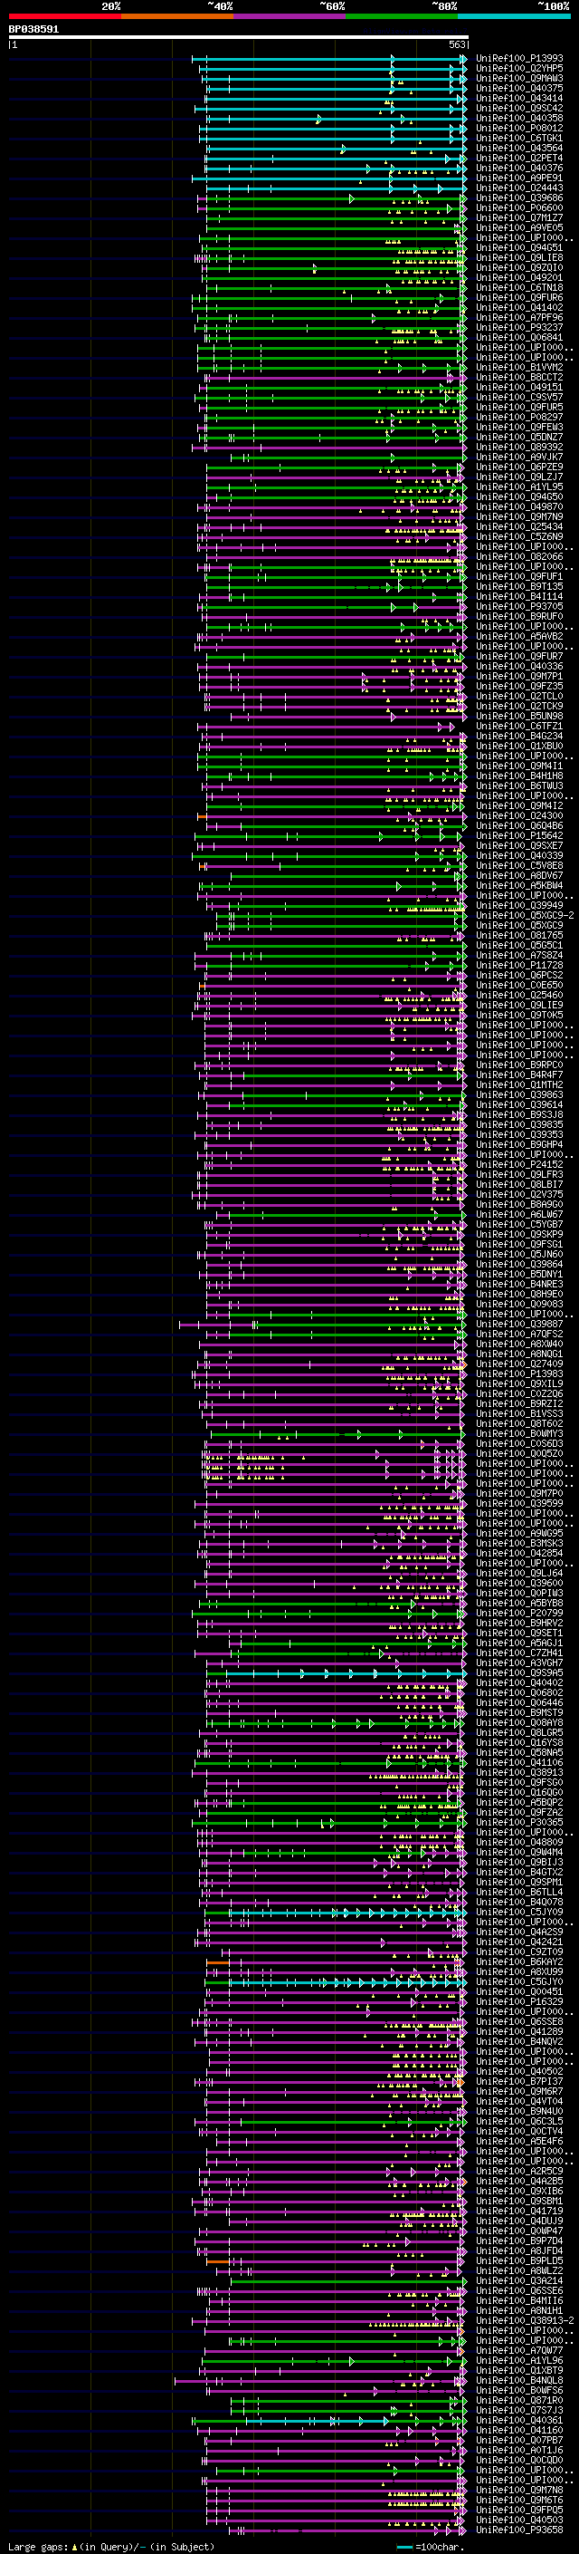Select the UniRef100_A5AVB2 label
The image size is (579, 2554).
pyautogui.click(x=519, y=637)
